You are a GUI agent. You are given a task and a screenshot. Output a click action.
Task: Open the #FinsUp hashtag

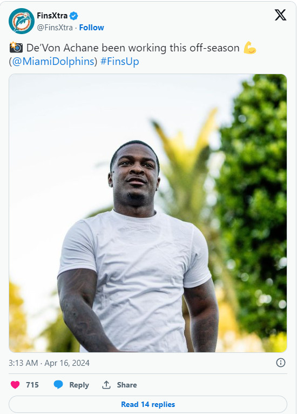click(x=120, y=61)
